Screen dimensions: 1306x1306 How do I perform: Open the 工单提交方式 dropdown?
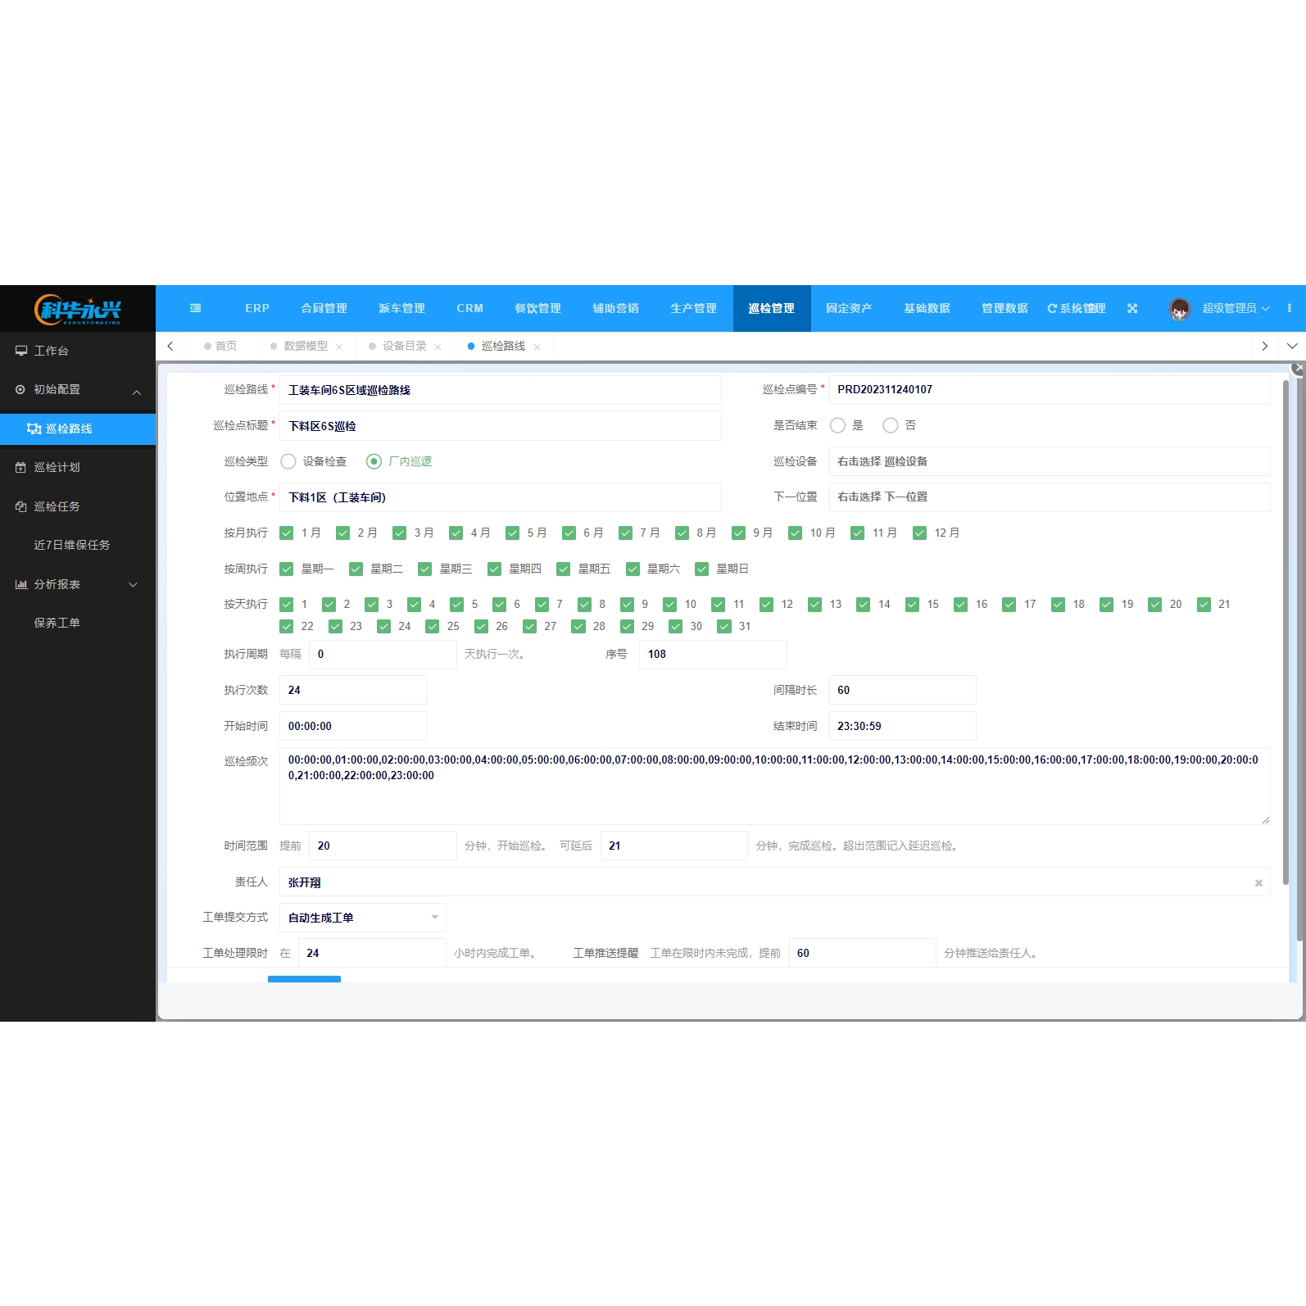point(362,918)
